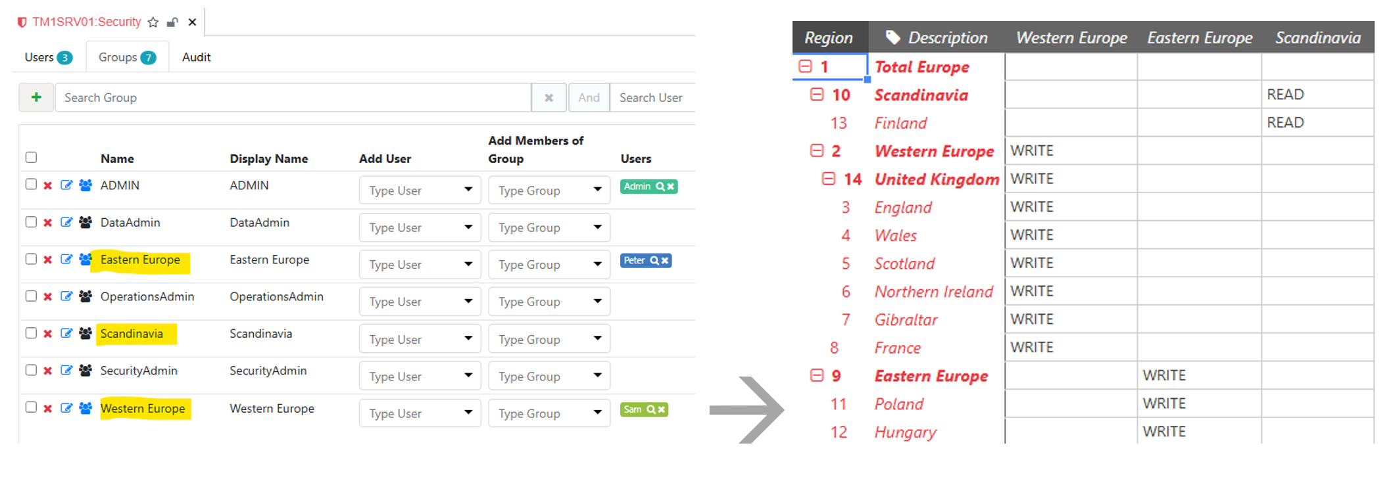Image resolution: width=1391 pixels, height=483 pixels.
Task: Toggle the select-all checkbox in header
Action: point(31,157)
